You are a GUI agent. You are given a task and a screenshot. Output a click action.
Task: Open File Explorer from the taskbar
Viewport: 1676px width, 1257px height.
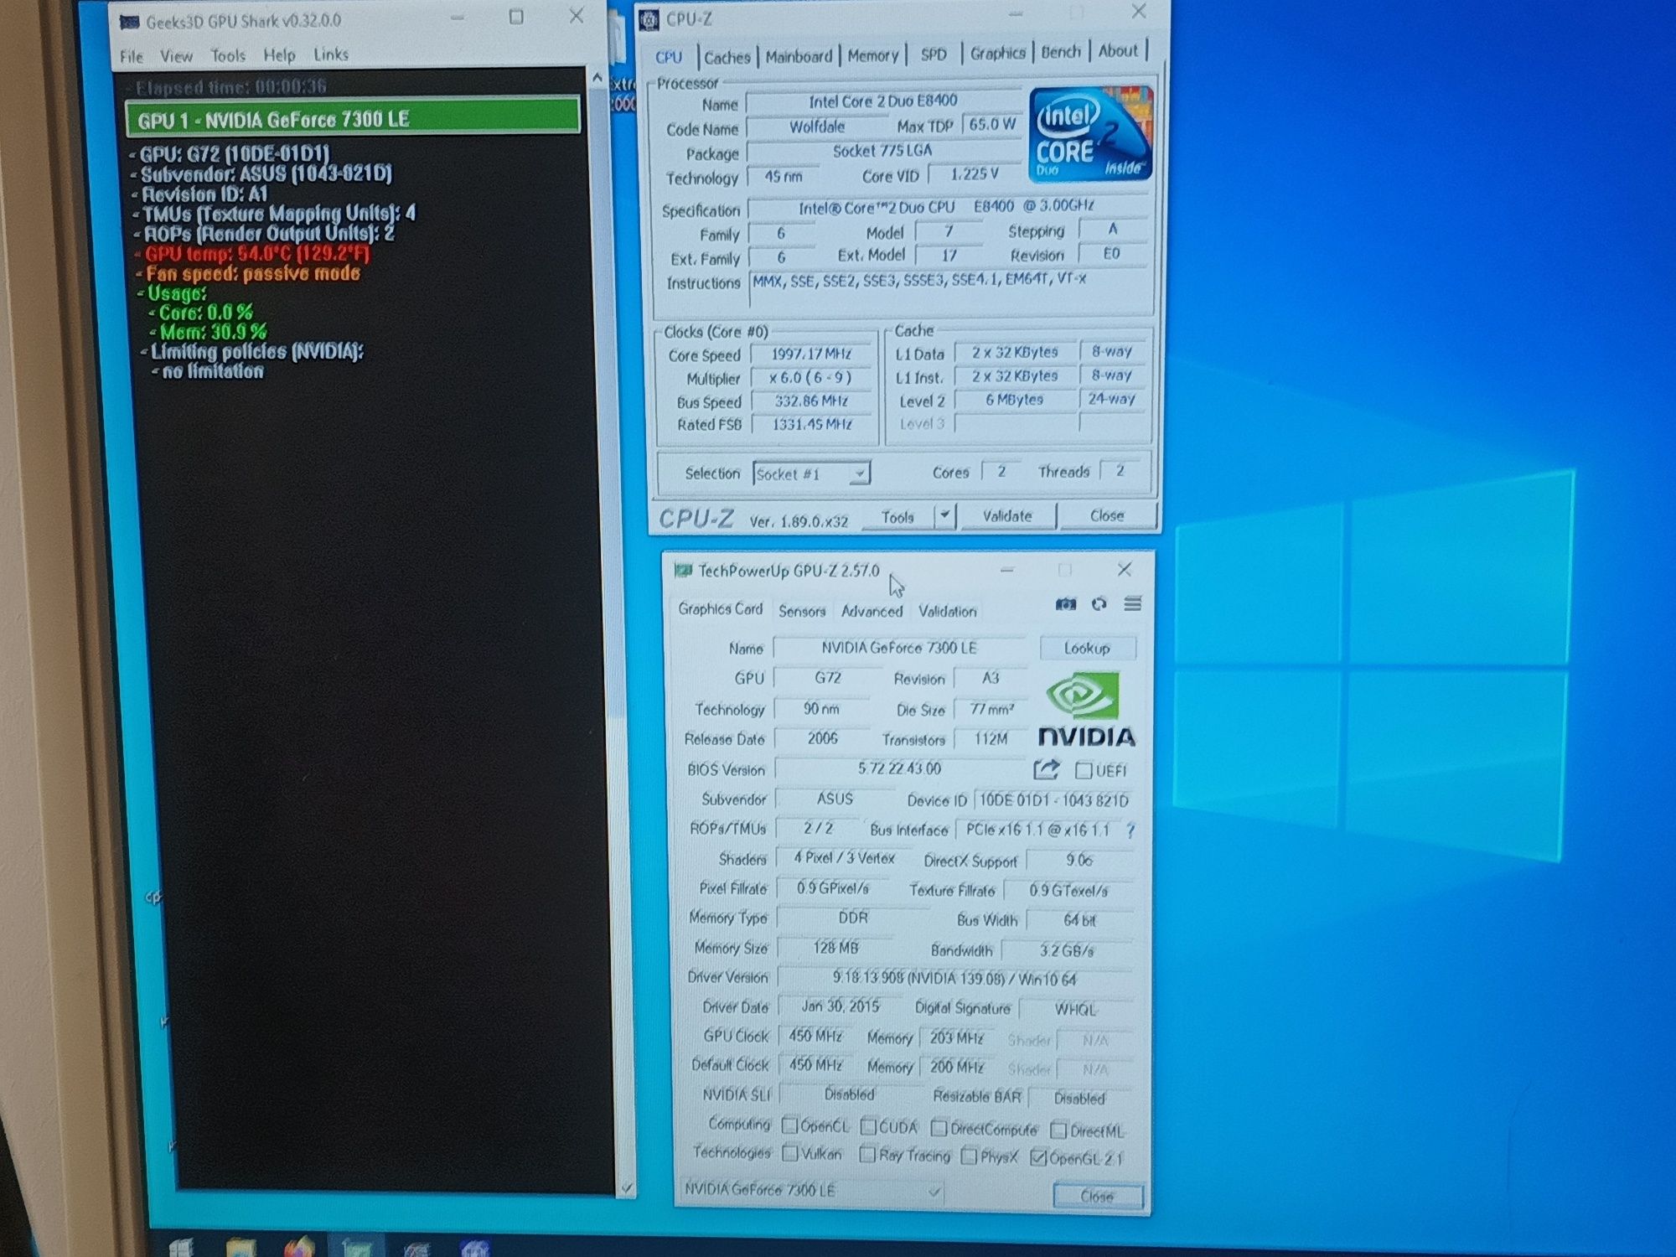(x=241, y=1248)
